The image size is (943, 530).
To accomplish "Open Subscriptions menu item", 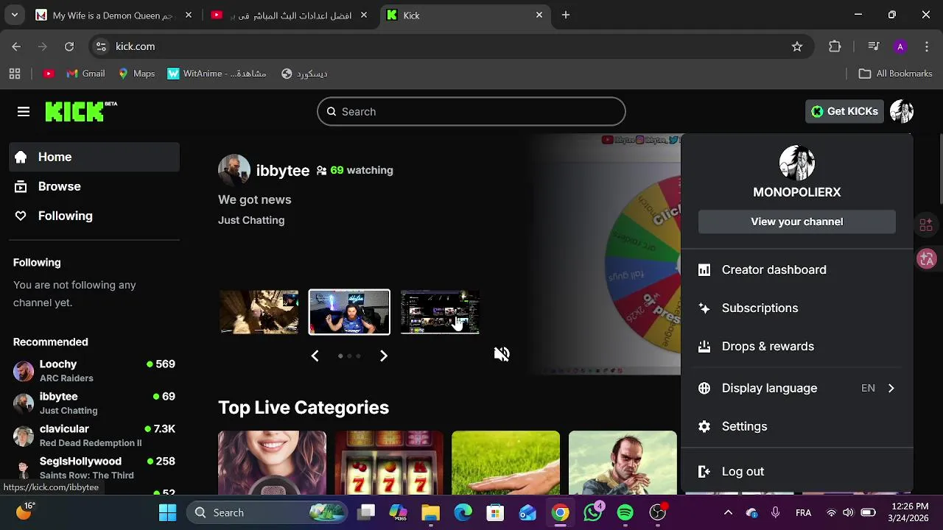I will point(797,308).
